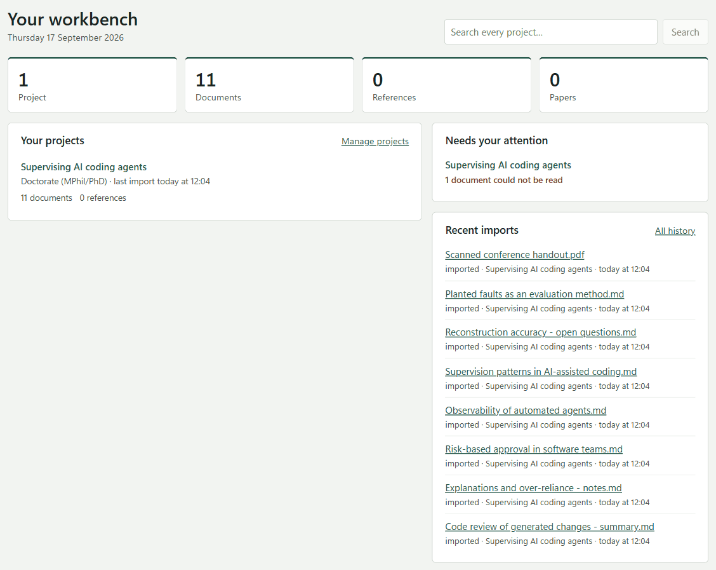Open the Manage projects link
This screenshot has height=570, width=716.
(x=375, y=141)
